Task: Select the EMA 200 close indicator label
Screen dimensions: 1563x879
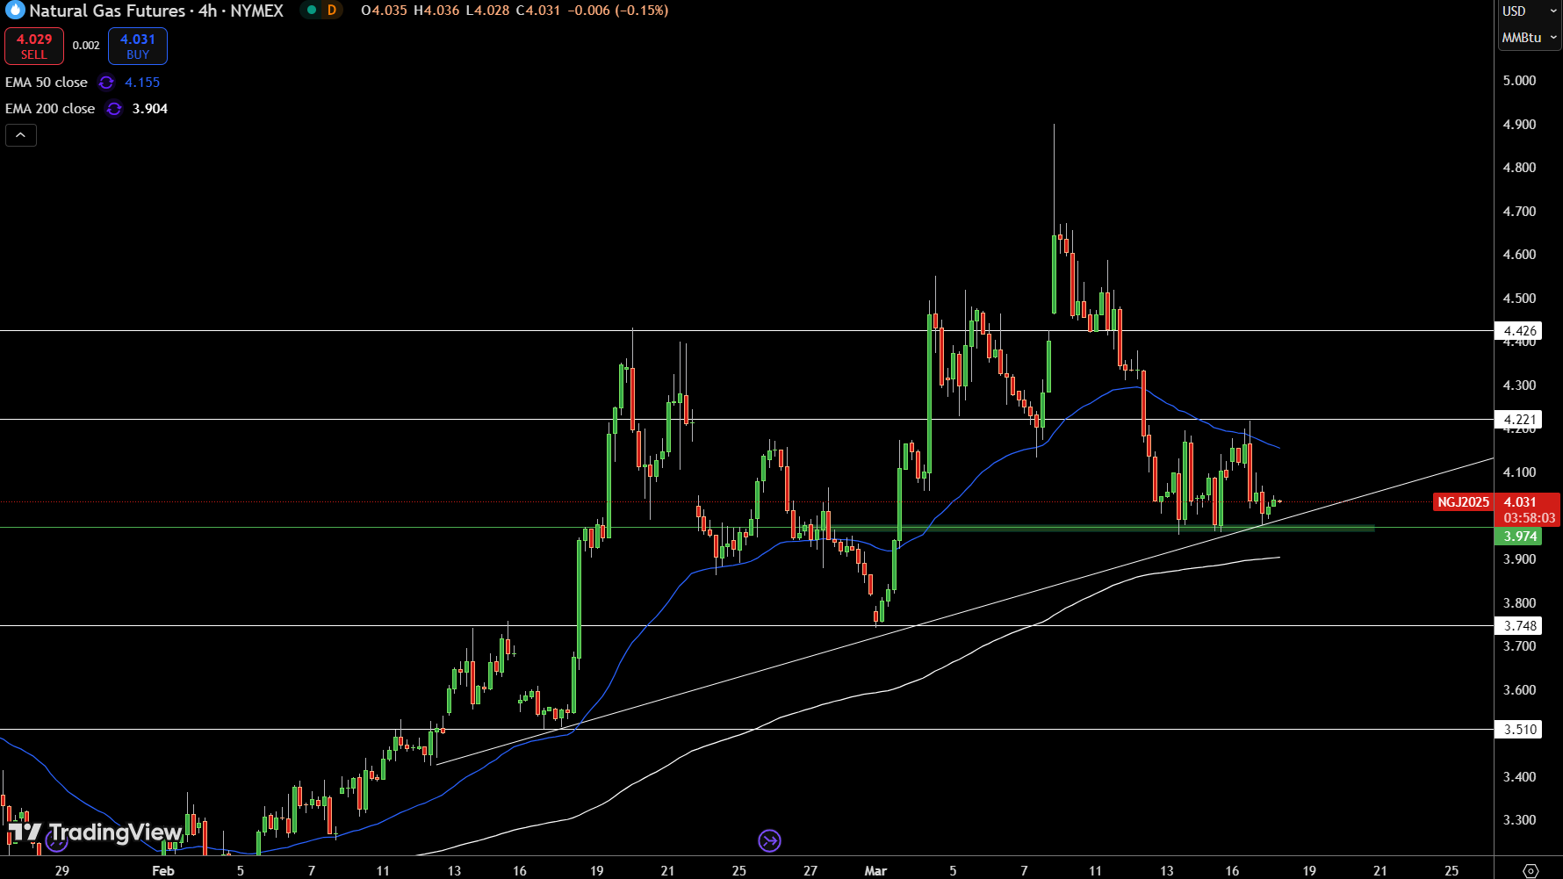Action: click(50, 109)
